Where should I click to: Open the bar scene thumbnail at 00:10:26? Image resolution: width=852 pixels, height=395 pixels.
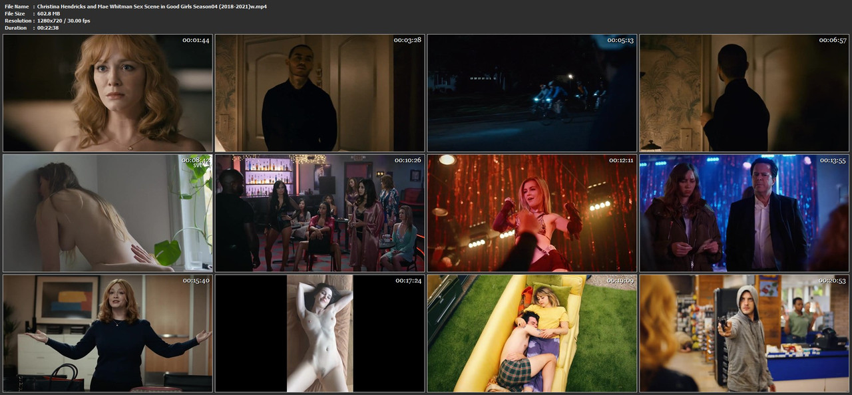click(320, 213)
